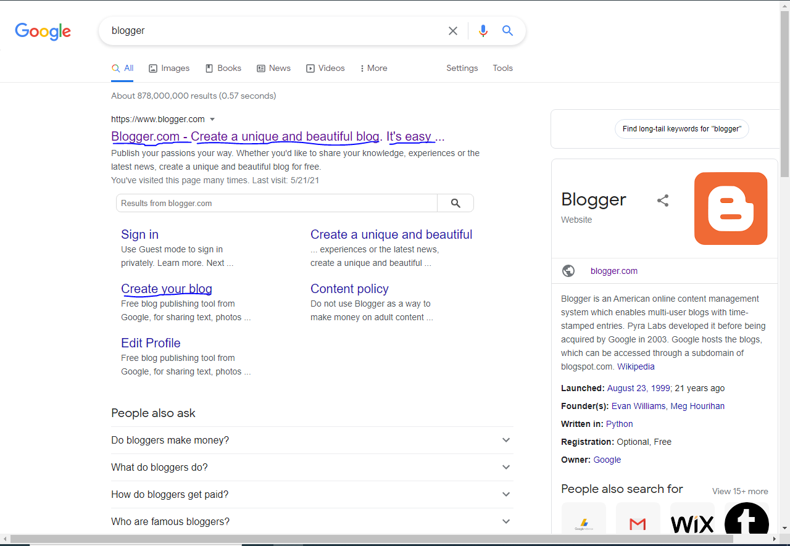Screen dimensions: 790x546
Task: Switch to the Videos tab
Action: point(325,68)
